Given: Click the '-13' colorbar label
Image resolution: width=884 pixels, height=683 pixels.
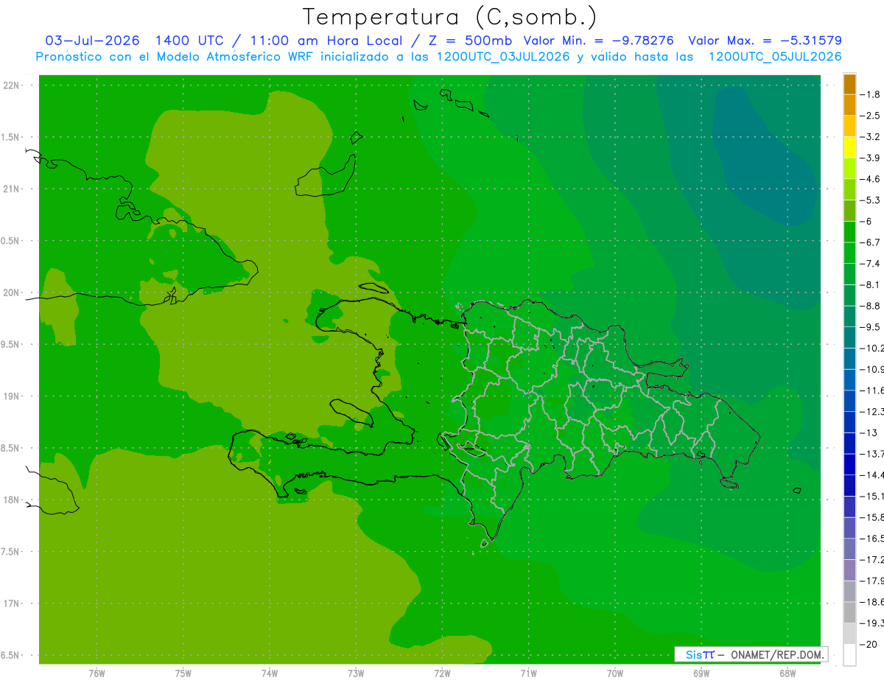Looking at the screenshot, I should click(869, 432).
